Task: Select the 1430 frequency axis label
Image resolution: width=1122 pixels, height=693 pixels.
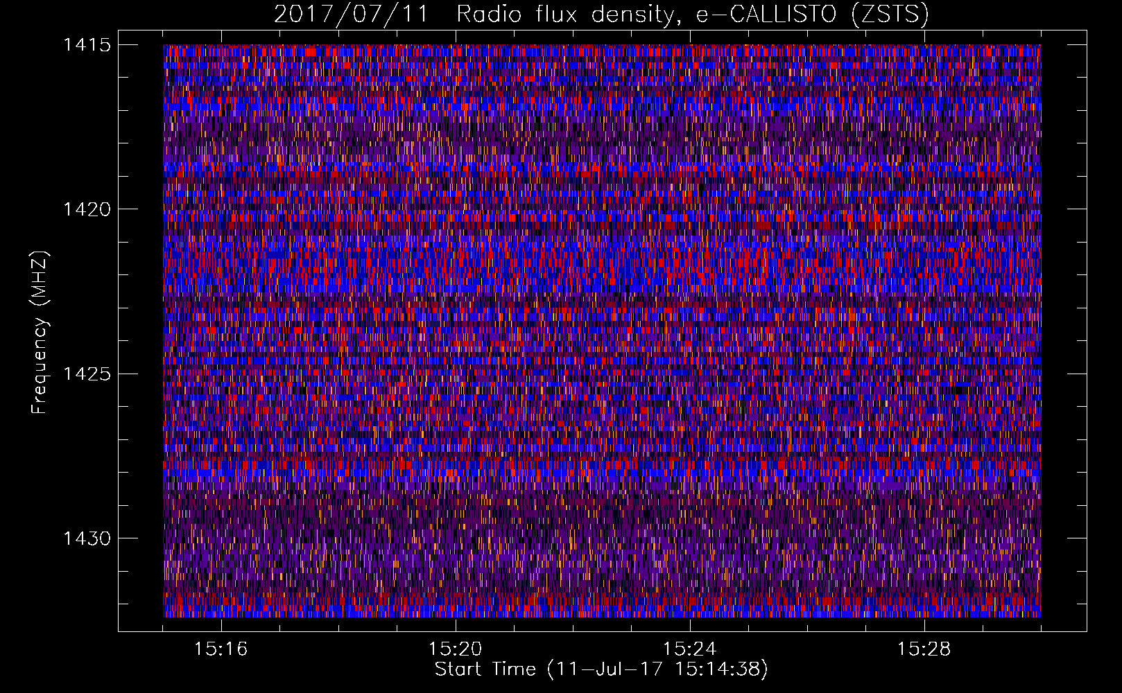Action: [87, 538]
